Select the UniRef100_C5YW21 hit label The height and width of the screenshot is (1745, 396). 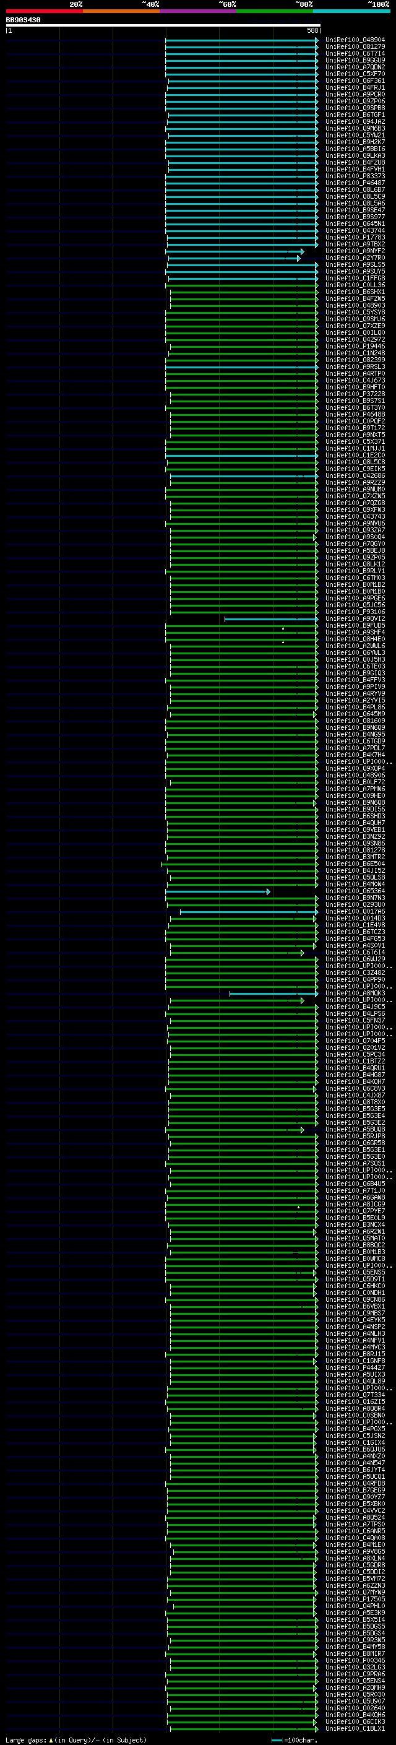(x=355, y=136)
